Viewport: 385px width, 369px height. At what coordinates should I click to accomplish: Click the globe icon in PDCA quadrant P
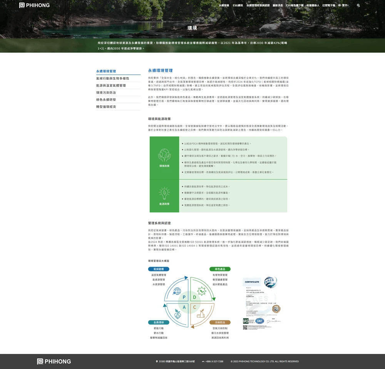(x=177, y=290)
